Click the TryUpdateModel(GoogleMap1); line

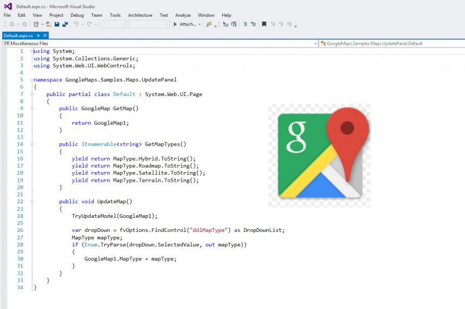coord(114,216)
